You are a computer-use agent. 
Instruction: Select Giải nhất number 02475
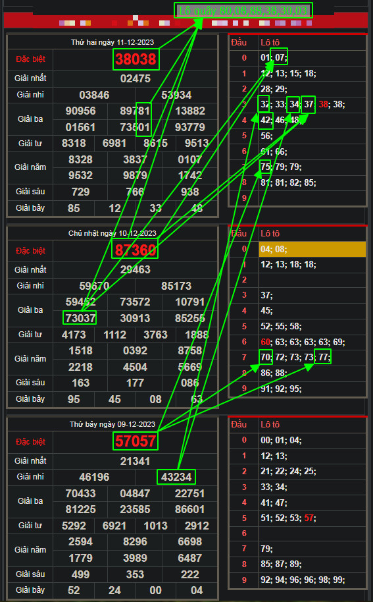pyautogui.click(x=136, y=78)
